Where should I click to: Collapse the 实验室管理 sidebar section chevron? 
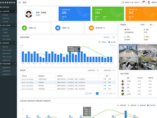pyautogui.click(x=15, y=11)
